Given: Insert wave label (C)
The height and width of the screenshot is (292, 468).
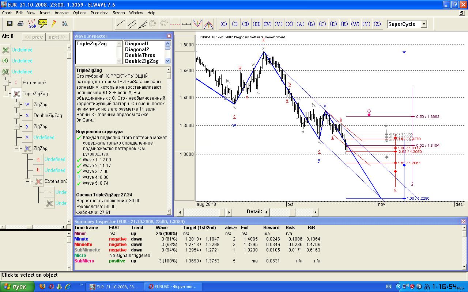Looking at the screenshot, I should [322, 24].
